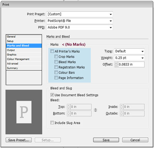Click the Offset value field
This screenshot has height=148, width=154.
click(131, 65)
